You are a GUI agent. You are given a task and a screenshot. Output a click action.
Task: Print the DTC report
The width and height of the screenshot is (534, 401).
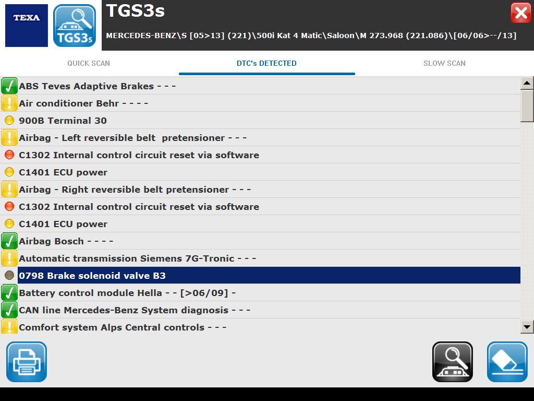[27, 362]
